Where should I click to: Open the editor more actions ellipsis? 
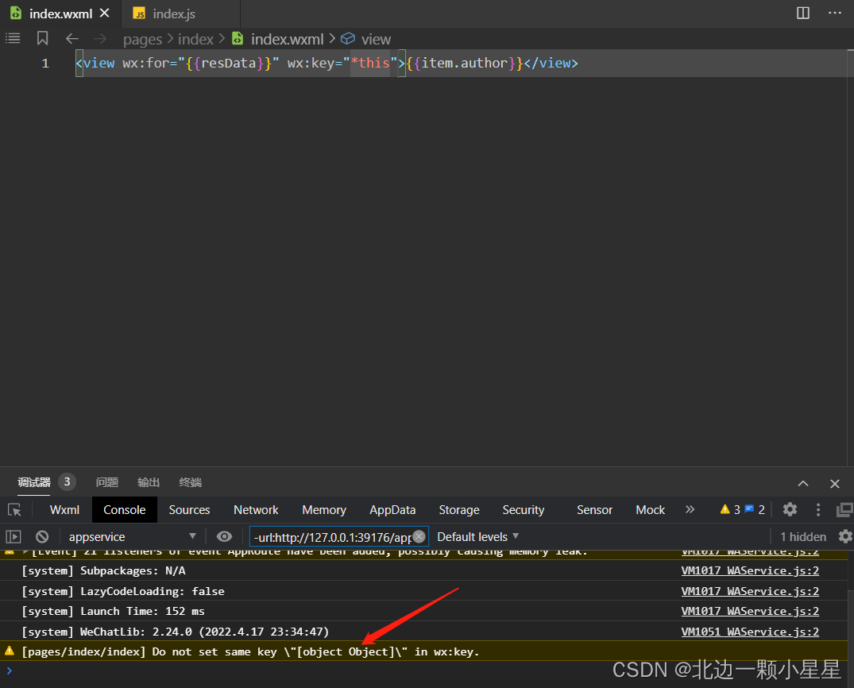click(834, 13)
